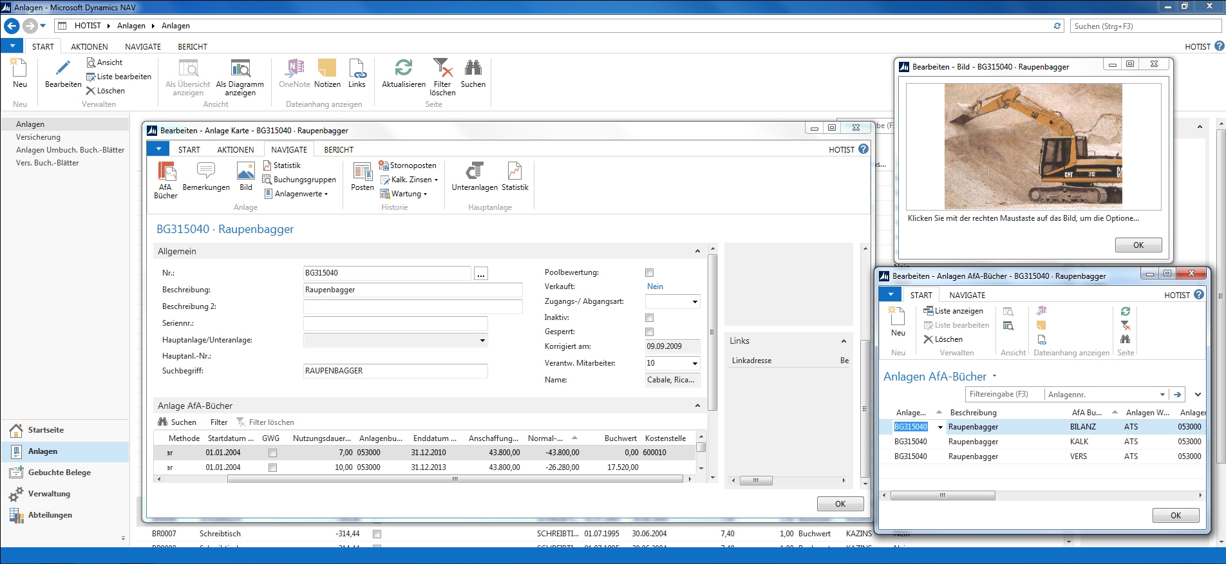
Task: Click the Beschreibung input field
Action: coord(413,290)
